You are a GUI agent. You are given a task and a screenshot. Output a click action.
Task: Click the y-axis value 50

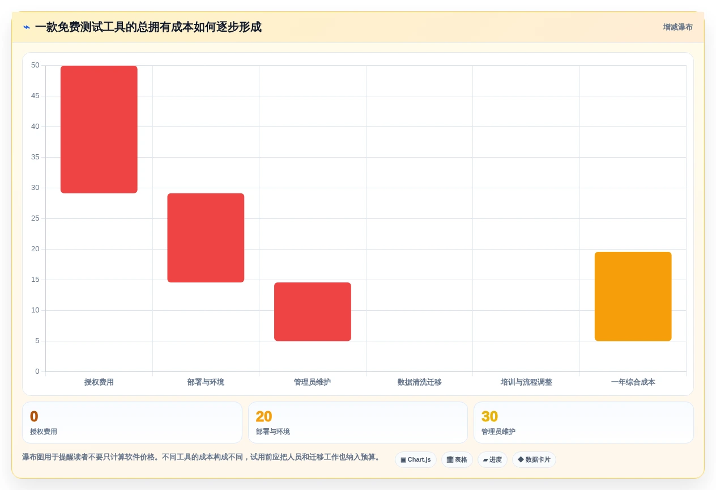(x=35, y=65)
